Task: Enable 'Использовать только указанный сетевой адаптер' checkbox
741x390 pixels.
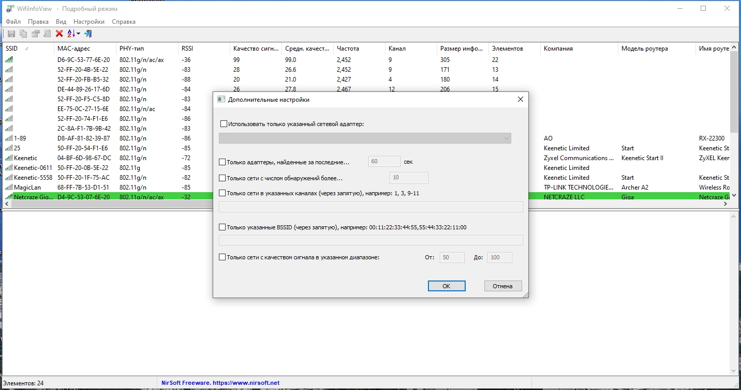Action: tap(224, 124)
